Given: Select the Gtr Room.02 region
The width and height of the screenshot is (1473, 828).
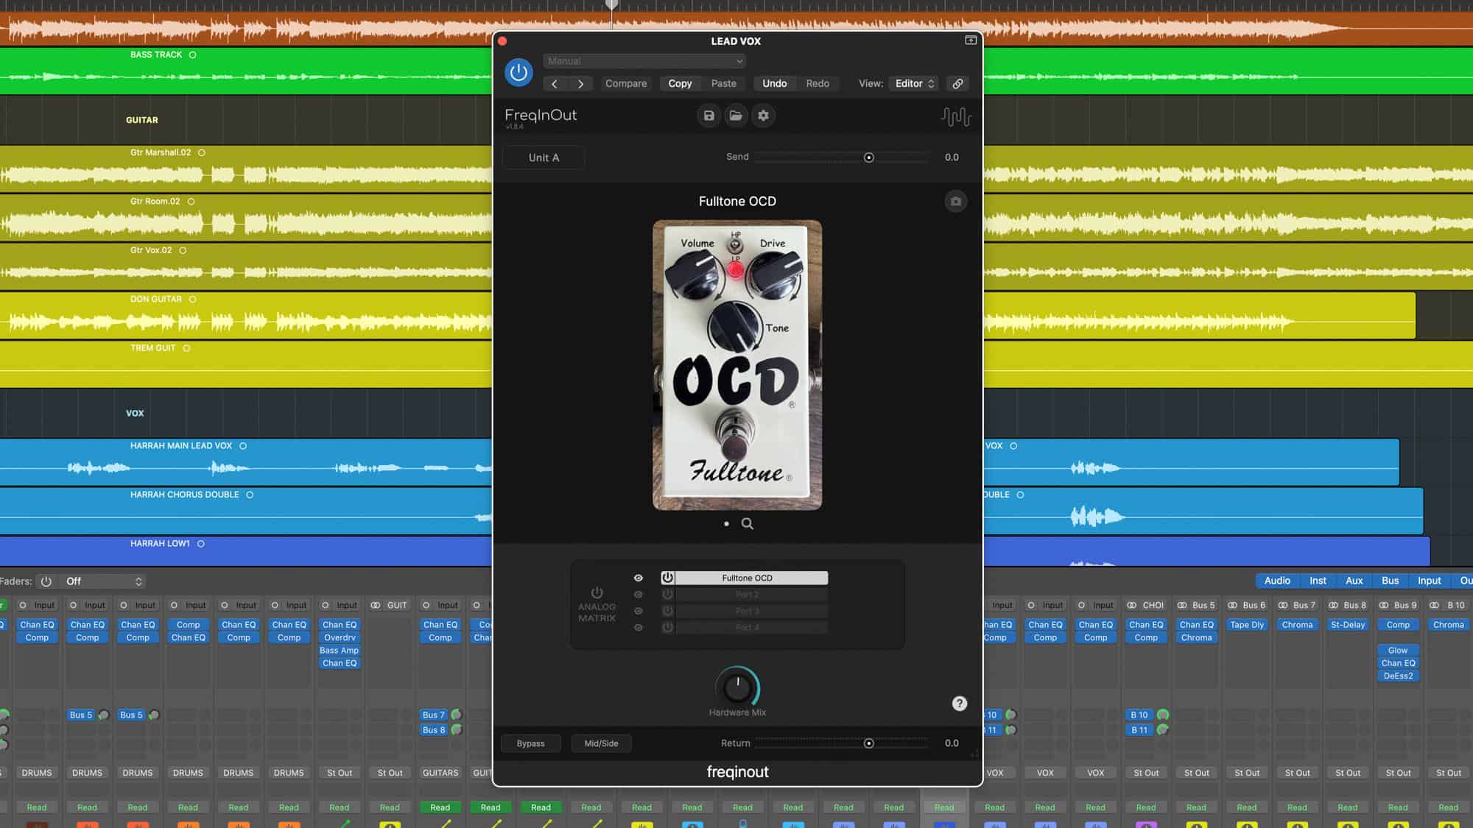Looking at the screenshot, I should [245, 218].
